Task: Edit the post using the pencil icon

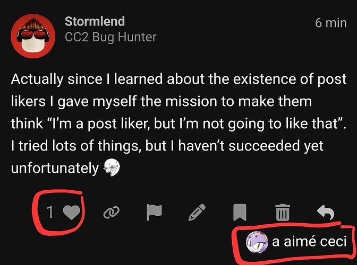Action: point(197,213)
